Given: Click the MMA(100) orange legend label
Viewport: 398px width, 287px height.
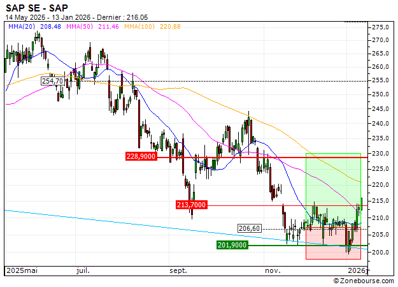Looking at the screenshot, I should [140, 26].
